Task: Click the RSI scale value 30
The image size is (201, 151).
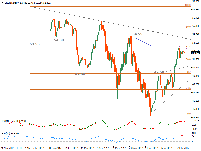Action: pyautogui.click(x=193, y=141)
